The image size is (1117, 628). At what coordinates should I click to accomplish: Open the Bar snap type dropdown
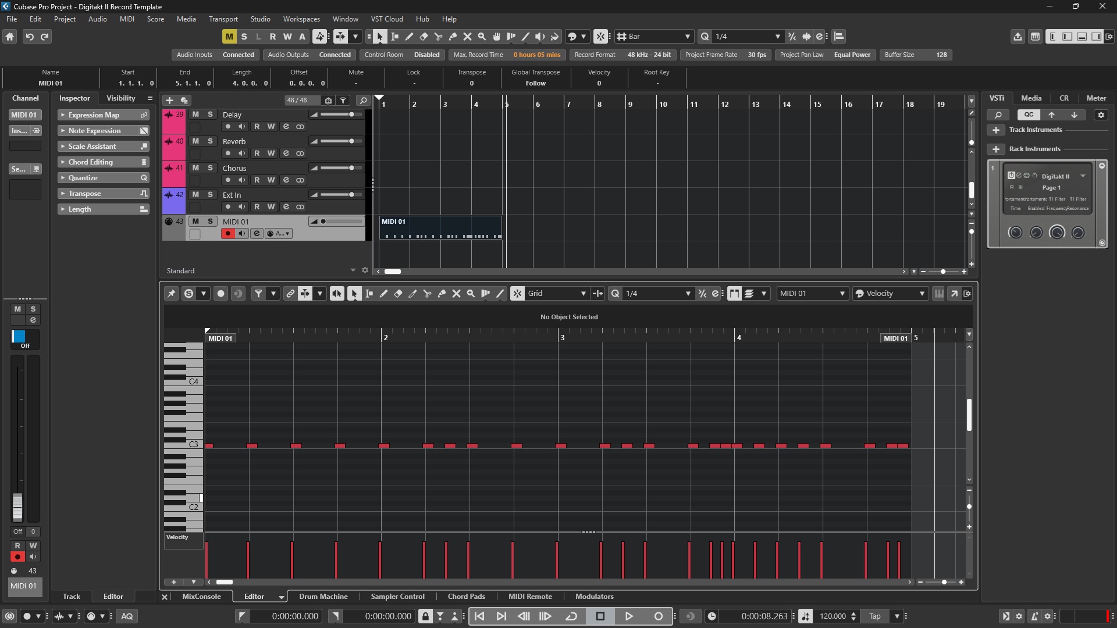[656, 37]
